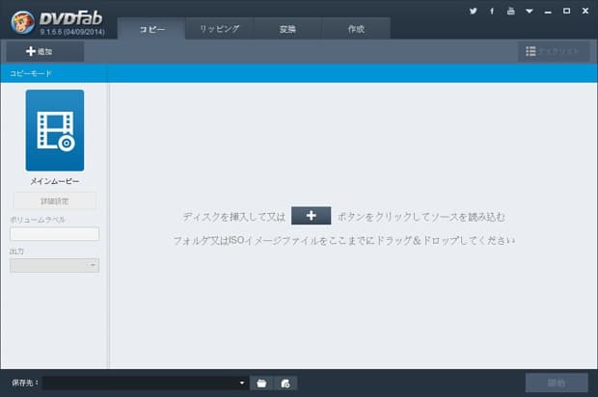Focus the ボリュームラベル text field
Screen dimensions: 598x397
click(55, 233)
